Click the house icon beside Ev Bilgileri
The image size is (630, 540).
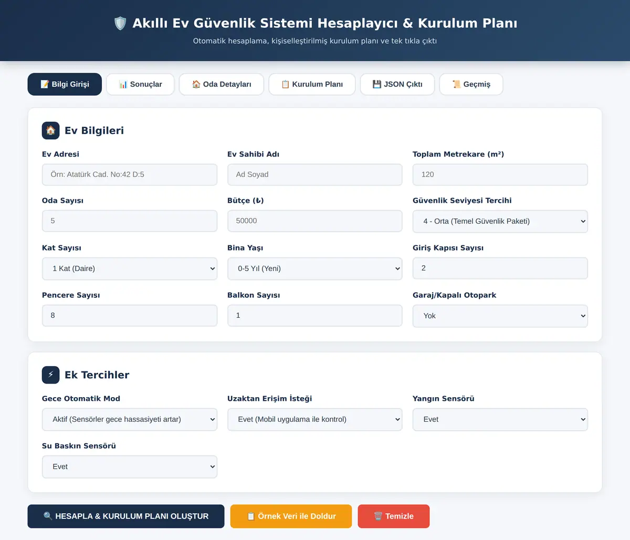click(51, 130)
